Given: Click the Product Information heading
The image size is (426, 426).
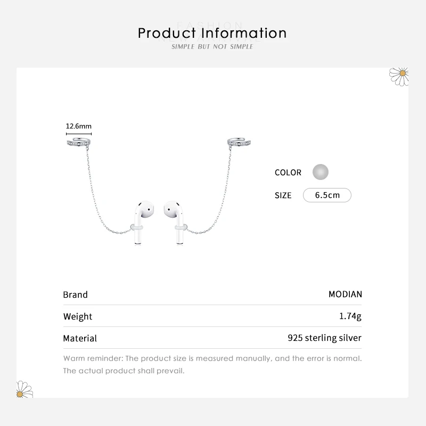Looking at the screenshot, I should pyautogui.click(x=212, y=33).
